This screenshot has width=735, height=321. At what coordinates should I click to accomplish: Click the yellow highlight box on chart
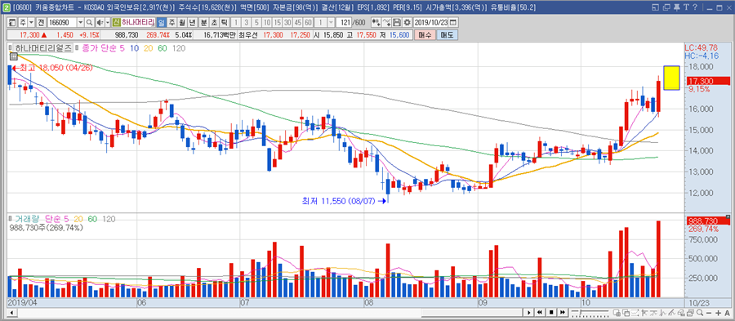click(x=672, y=78)
